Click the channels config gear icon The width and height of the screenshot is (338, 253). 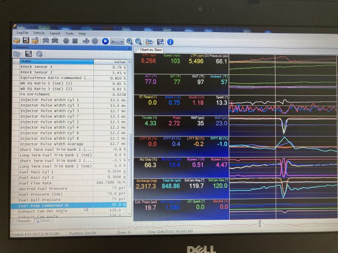(x=39, y=54)
